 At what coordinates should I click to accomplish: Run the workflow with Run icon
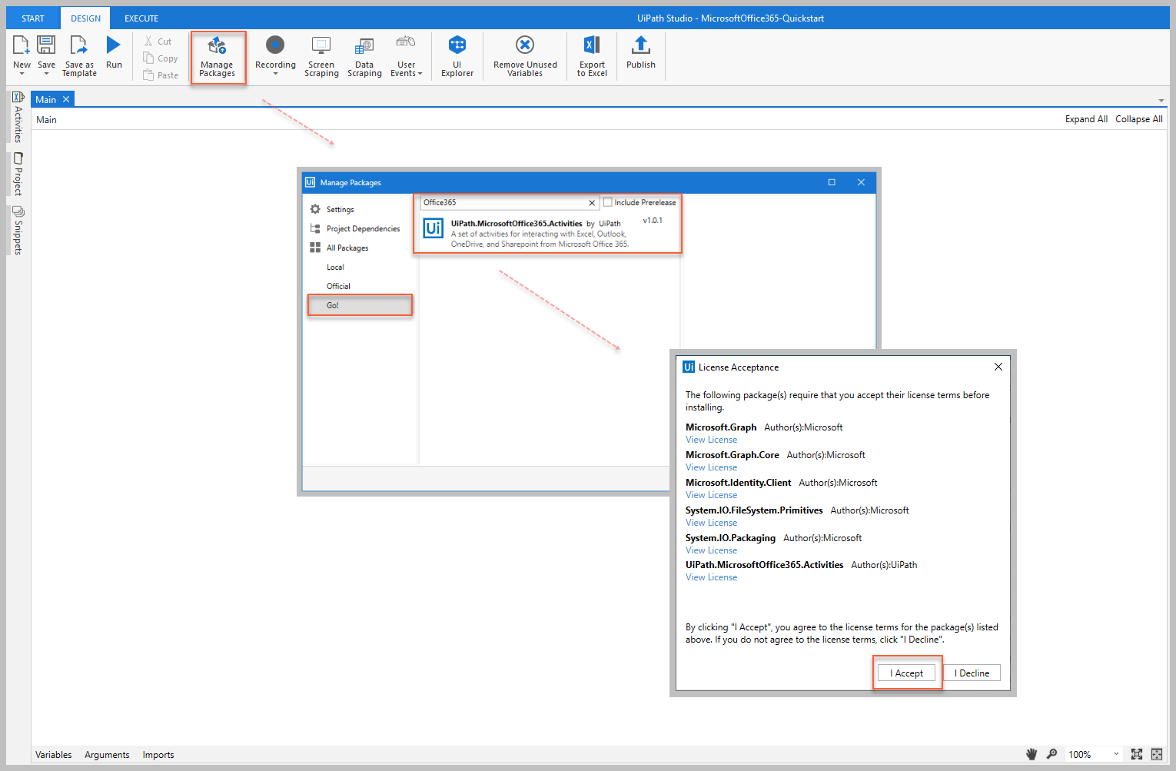[114, 45]
